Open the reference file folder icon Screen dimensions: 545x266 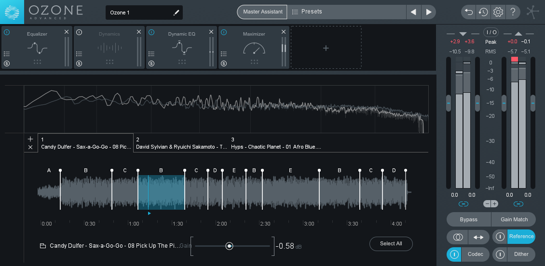(x=43, y=246)
